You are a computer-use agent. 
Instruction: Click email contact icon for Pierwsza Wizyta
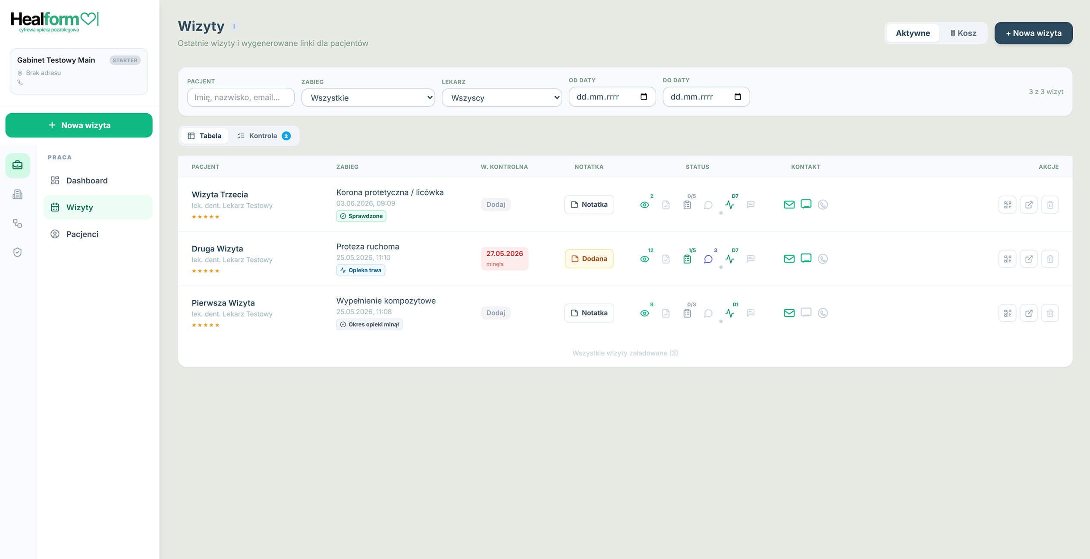789,313
